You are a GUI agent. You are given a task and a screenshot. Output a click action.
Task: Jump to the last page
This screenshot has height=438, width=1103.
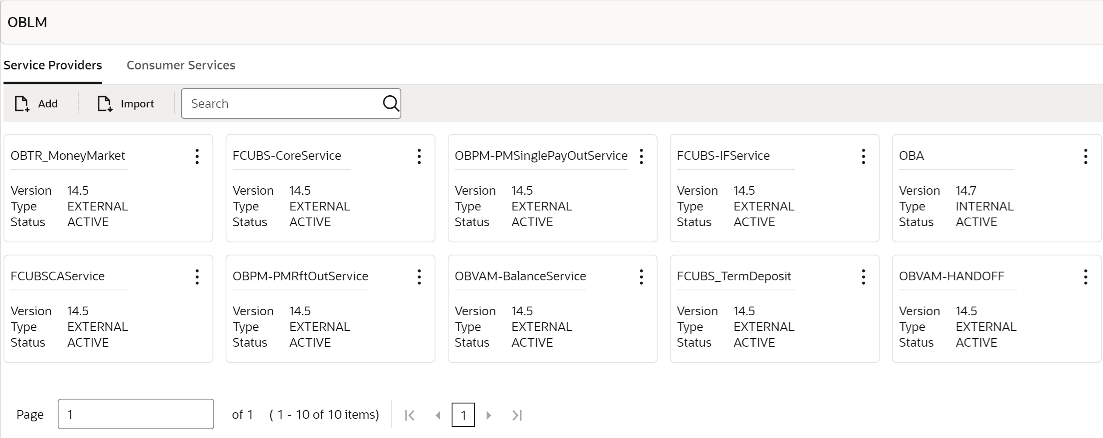(x=517, y=415)
